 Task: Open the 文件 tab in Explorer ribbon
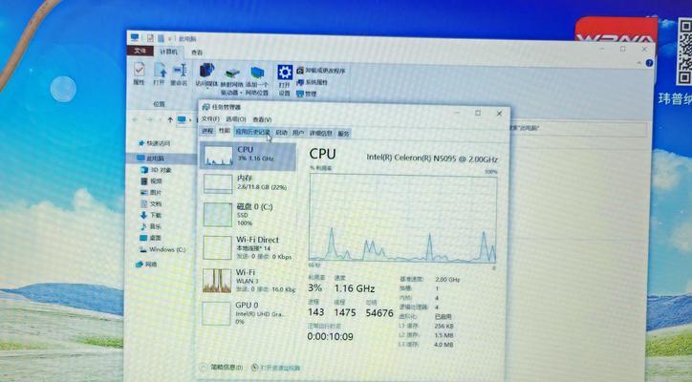point(141,51)
